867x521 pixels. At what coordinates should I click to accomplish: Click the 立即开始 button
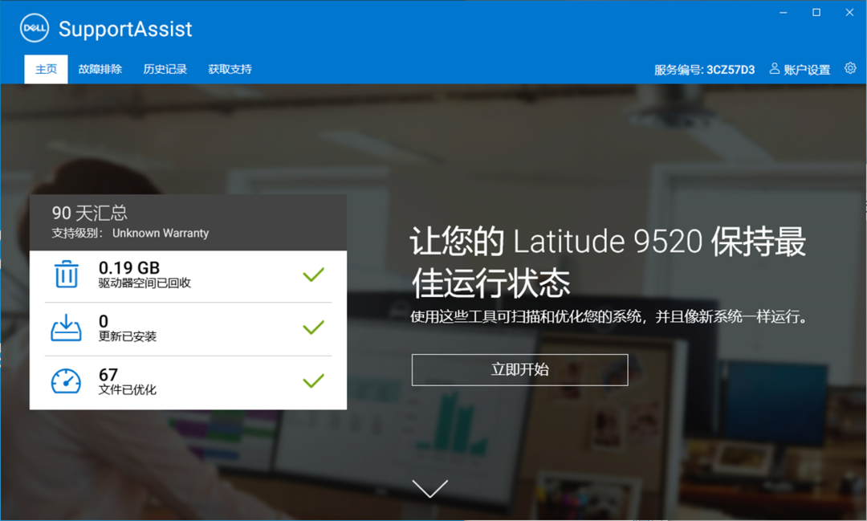click(519, 370)
